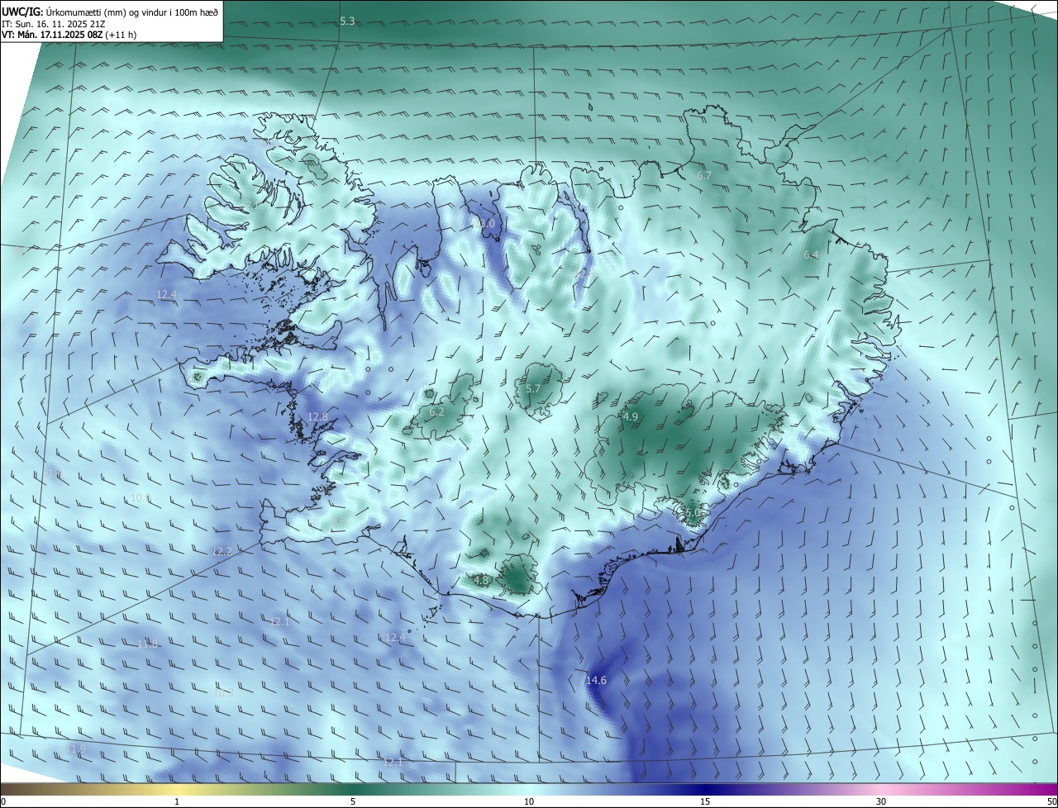The width and height of the screenshot is (1058, 808).
Task: Click the 12.8 value label near the west coast
Action: (318, 417)
